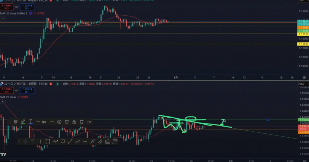
Task: Select the Fibonacci fan tool
Action: [x=107, y=141]
